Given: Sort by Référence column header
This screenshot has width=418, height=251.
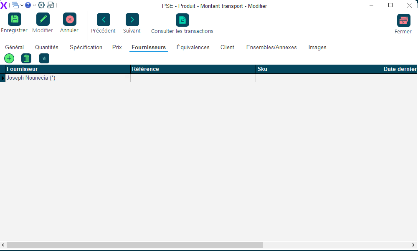Looking at the screenshot, I should pos(193,69).
